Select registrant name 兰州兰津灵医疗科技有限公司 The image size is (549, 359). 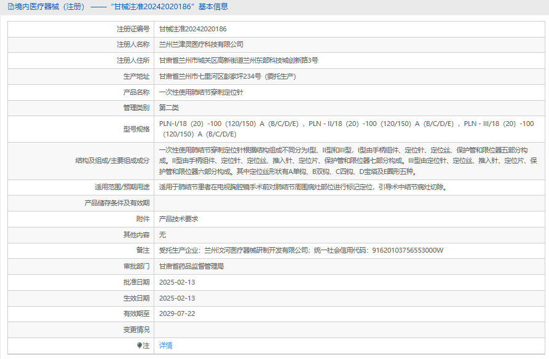pos(201,44)
